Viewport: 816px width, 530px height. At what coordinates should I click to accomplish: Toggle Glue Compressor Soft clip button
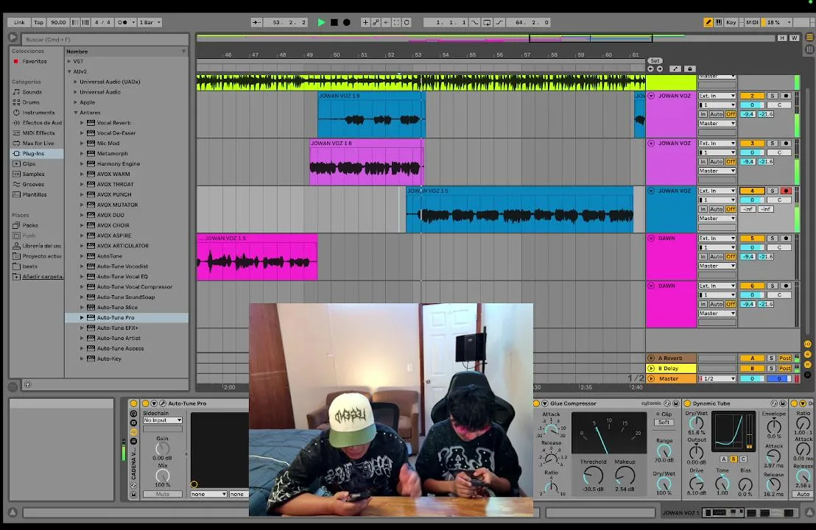click(664, 423)
